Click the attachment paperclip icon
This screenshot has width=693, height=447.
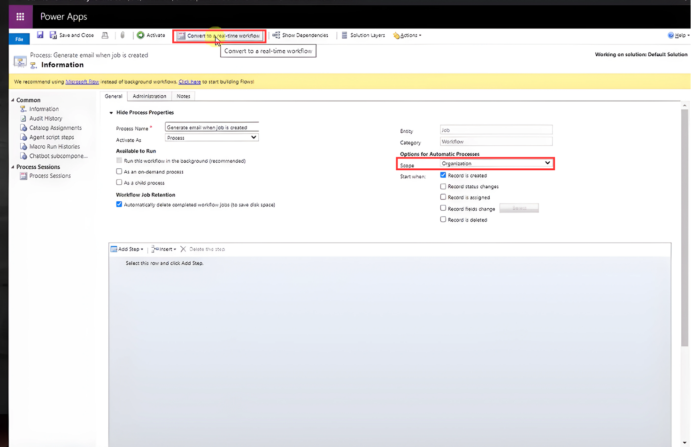tap(123, 35)
